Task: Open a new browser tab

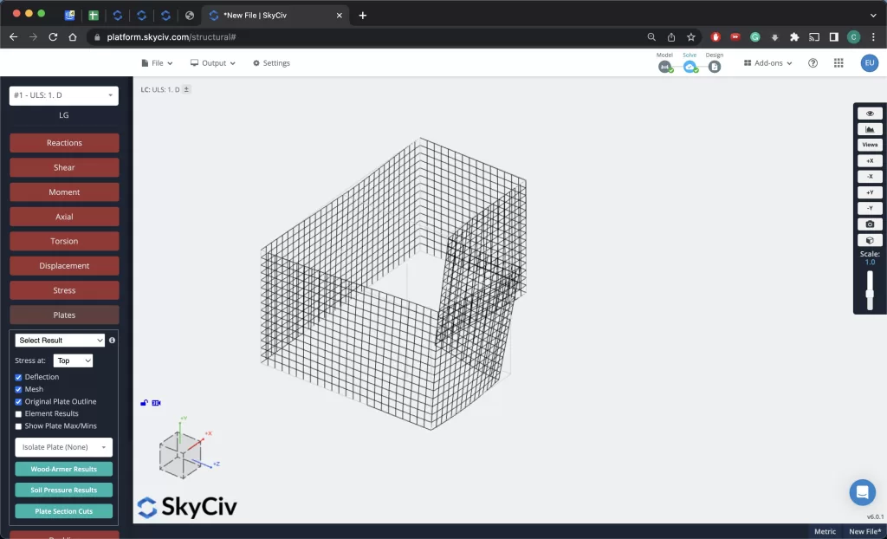Action: [x=363, y=16]
